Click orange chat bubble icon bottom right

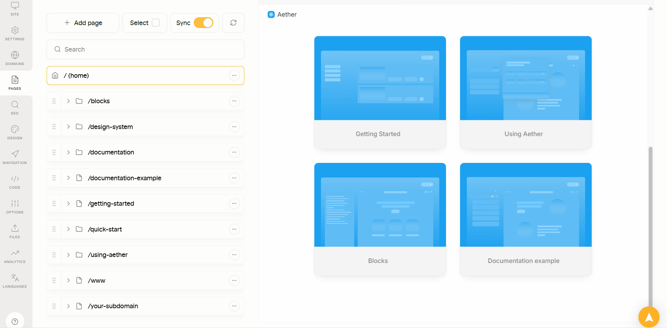pos(649,317)
